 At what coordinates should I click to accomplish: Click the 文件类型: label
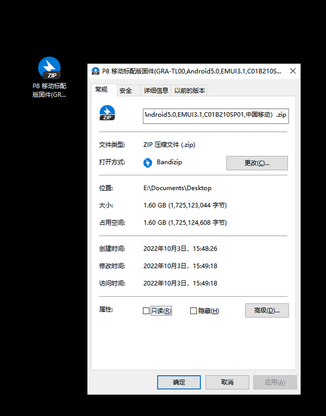click(112, 145)
